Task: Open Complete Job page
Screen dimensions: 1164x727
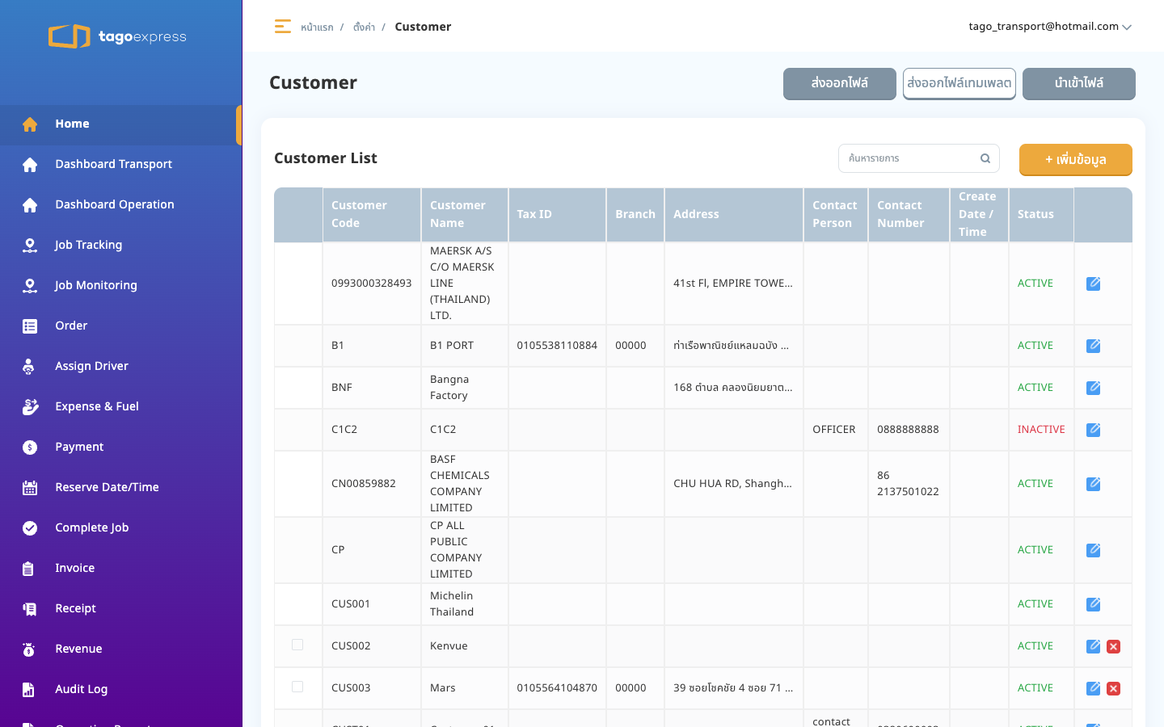Action: (x=121, y=528)
